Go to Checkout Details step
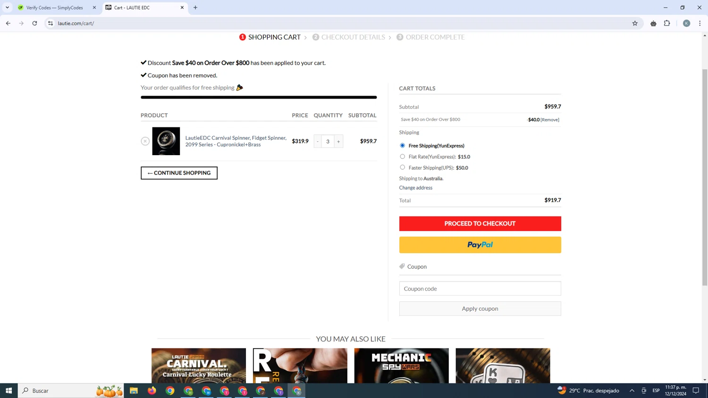The width and height of the screenshot is (708, 398). pos(353,37)
